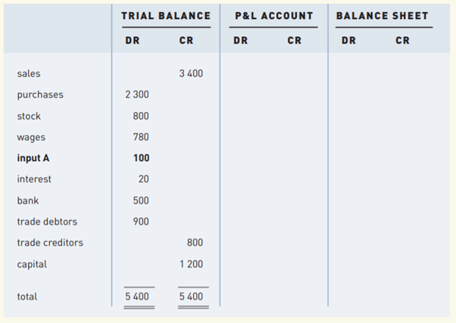Select the trade debtors value 900
The width and height of the screenshot is (456, 323).
pos(141,222)
